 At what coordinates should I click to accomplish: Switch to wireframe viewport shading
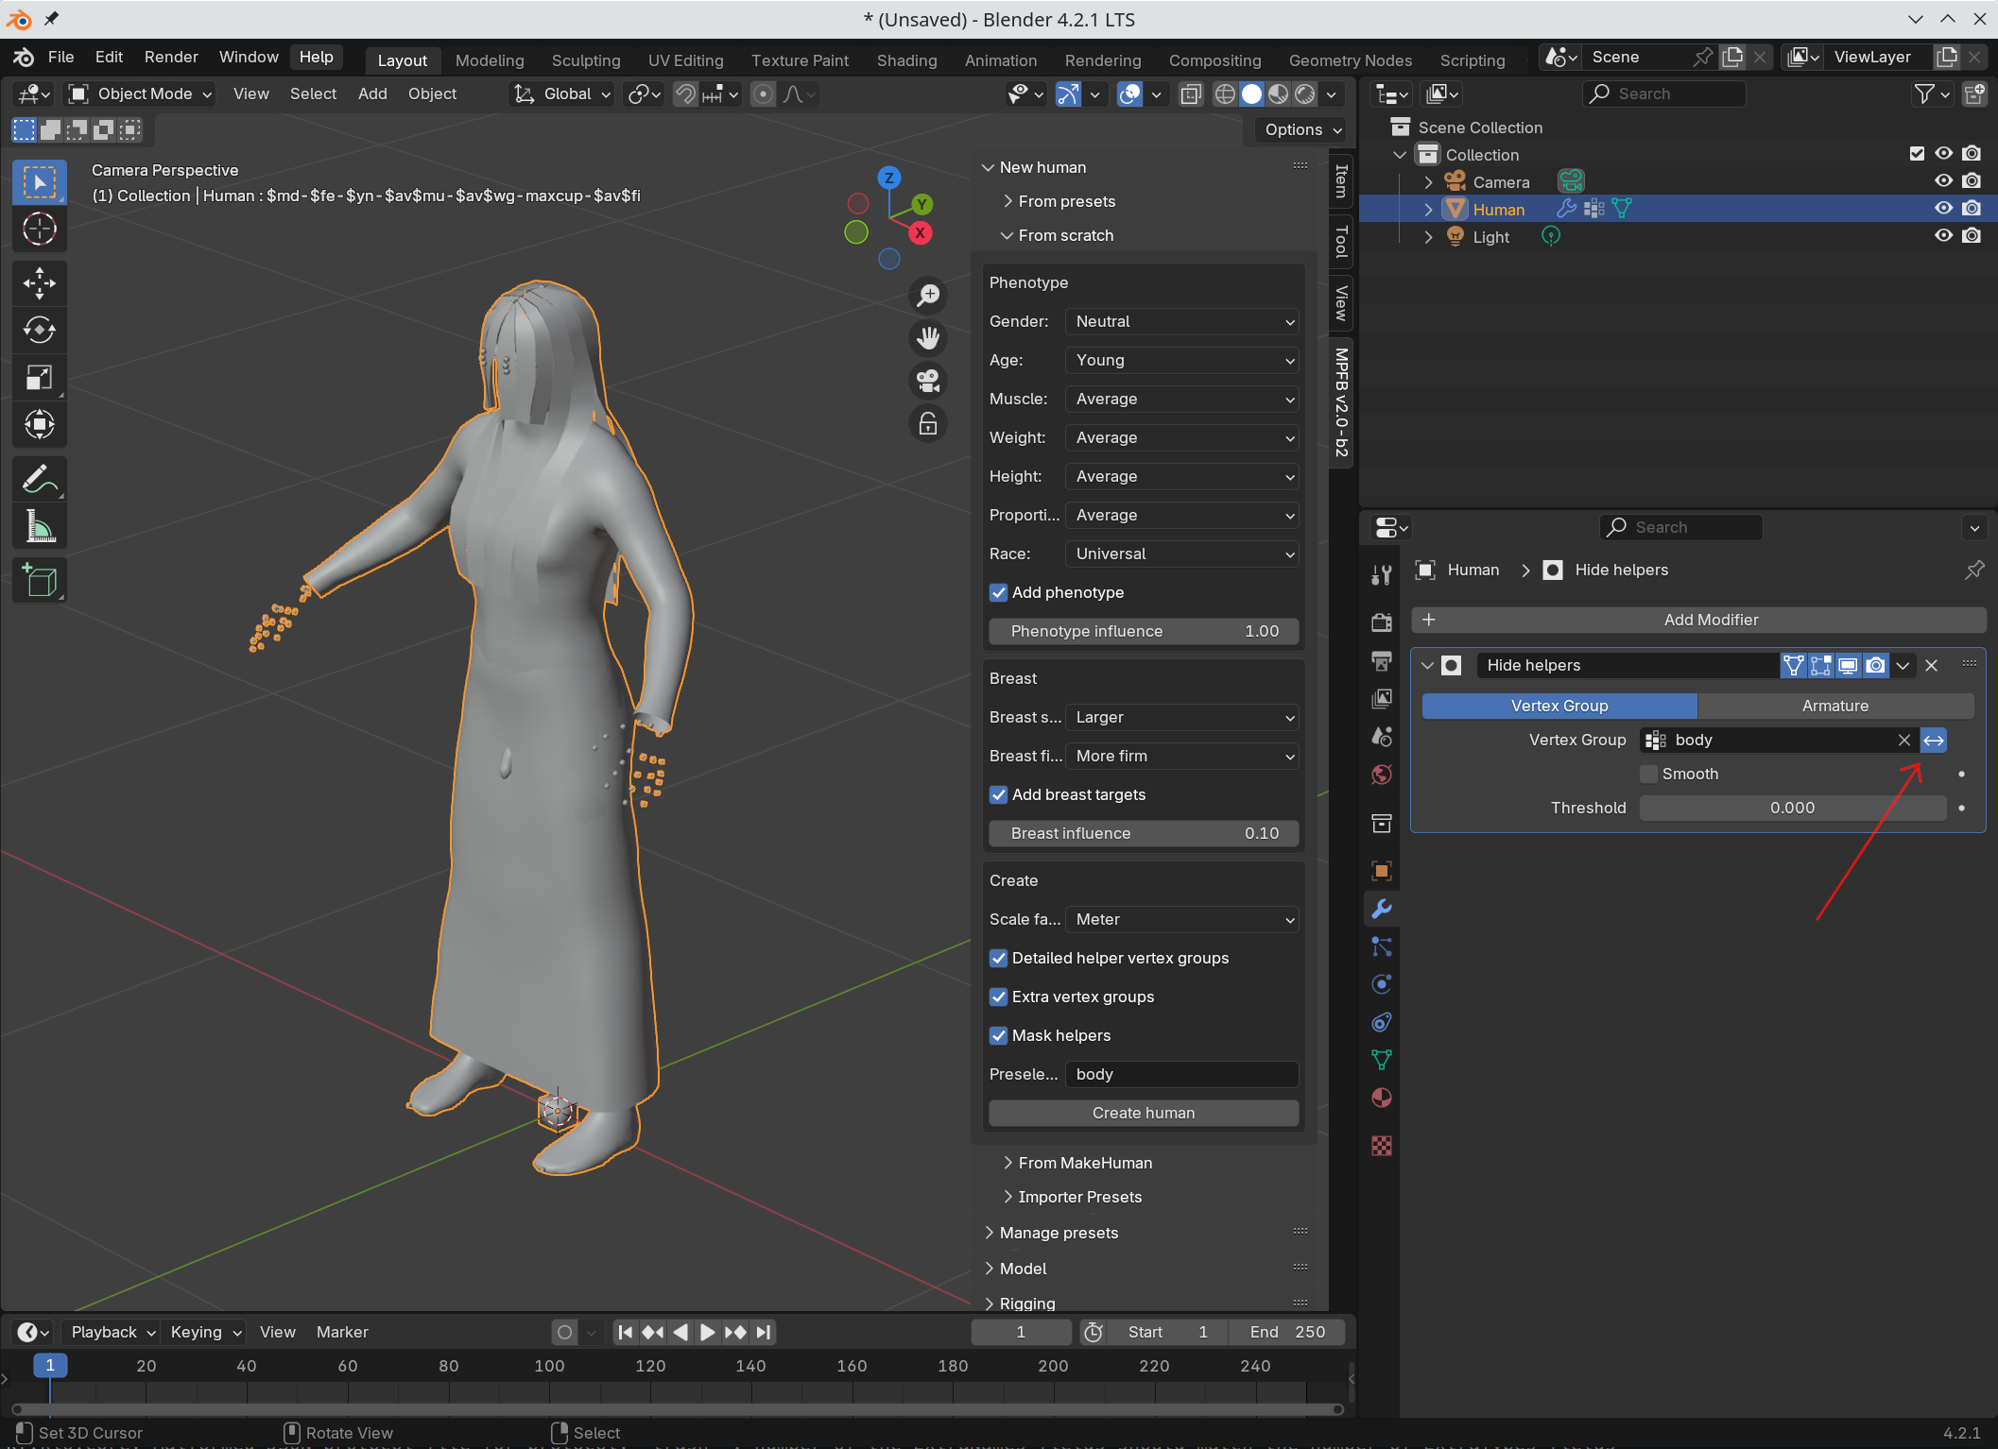[x=1225, y=94]
